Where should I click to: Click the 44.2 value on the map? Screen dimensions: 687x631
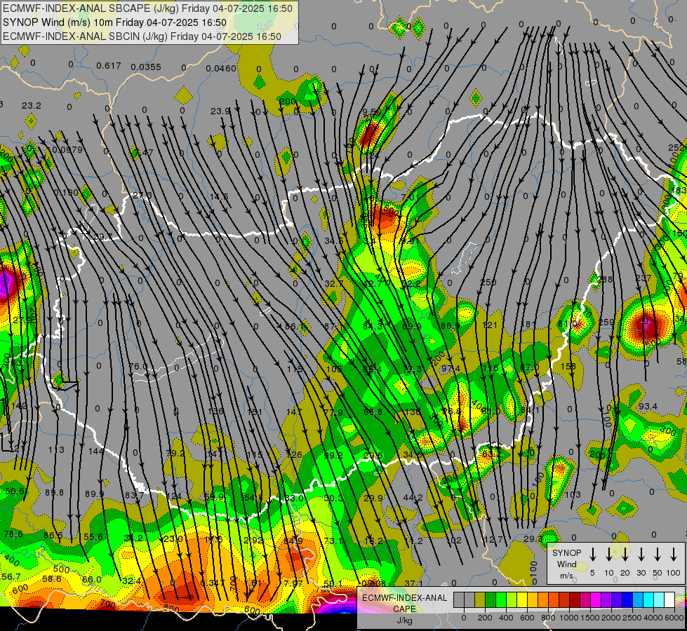pos(413,498)
